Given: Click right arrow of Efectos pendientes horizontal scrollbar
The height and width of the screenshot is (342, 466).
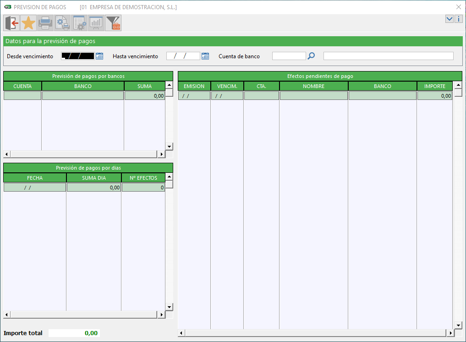Looking at the screenshot, I should (449, 333).
